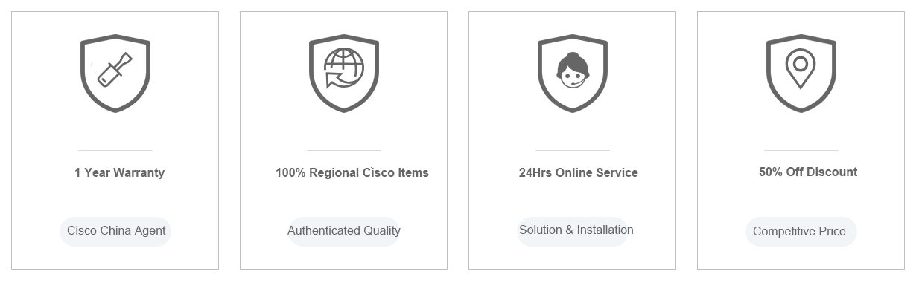Click divider line above 1 Year Warranty
919x283 pixels.
(x=115, y=150)
